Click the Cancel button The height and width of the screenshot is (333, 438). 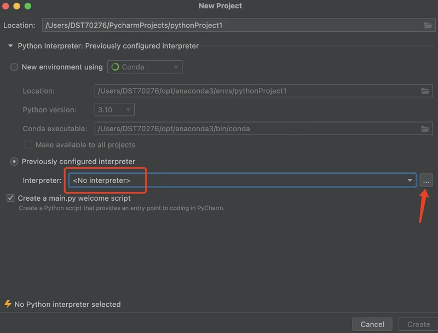(372, 324)
